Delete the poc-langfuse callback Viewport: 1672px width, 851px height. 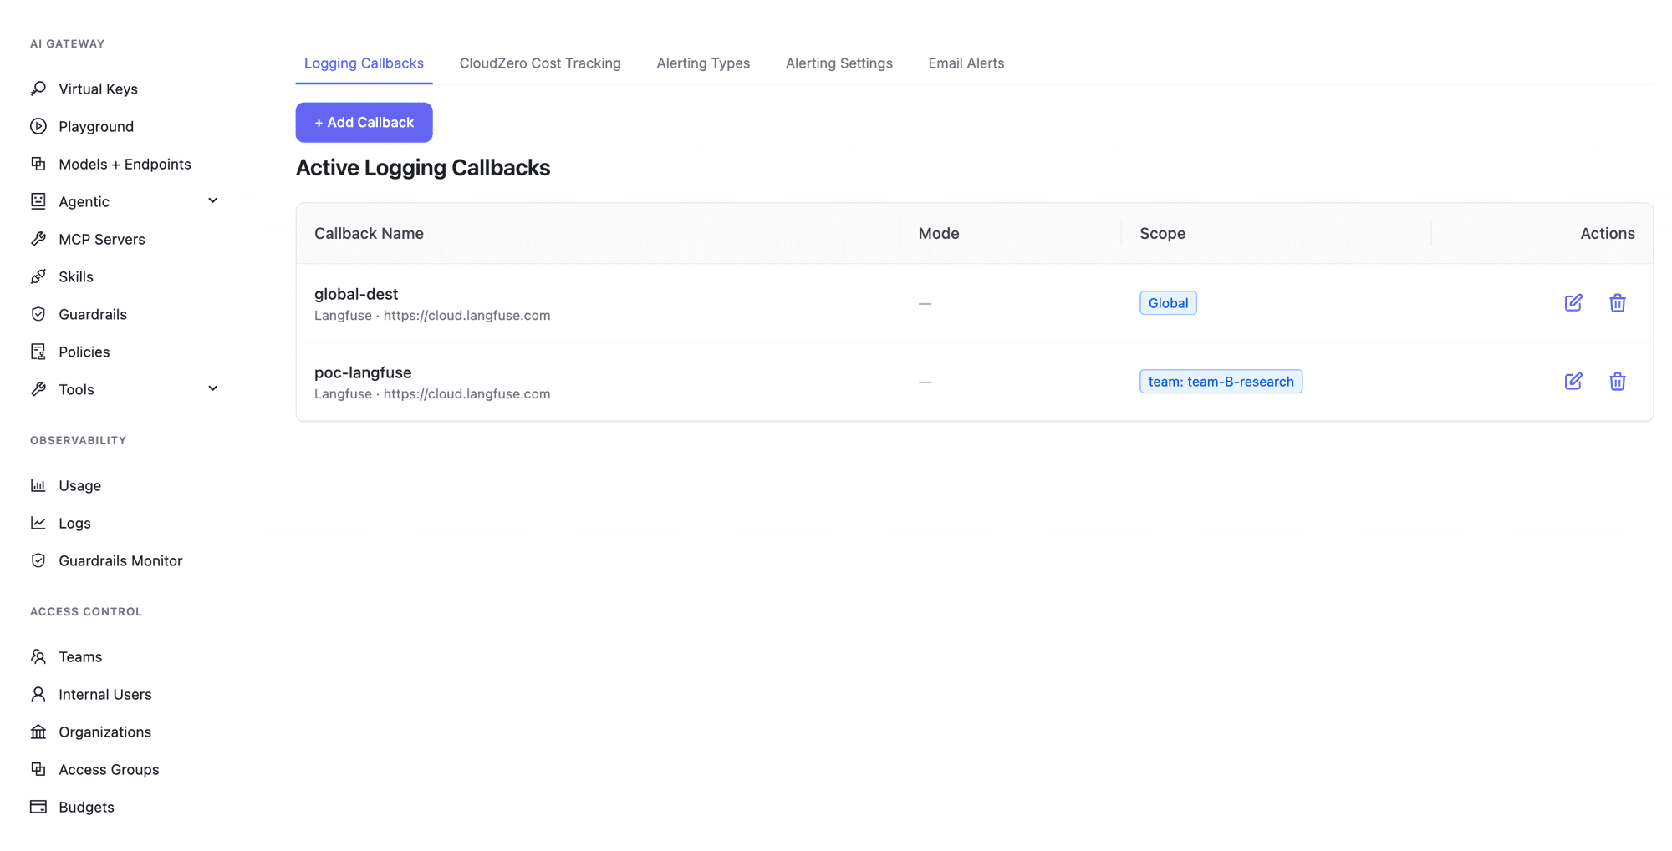[1618, 381]
